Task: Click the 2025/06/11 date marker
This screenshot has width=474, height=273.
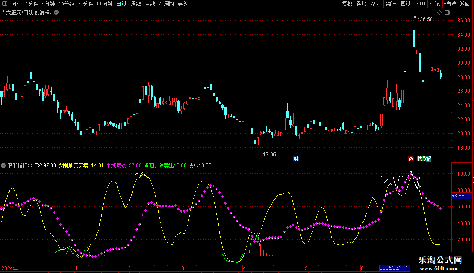Action: tap(395, 268)
